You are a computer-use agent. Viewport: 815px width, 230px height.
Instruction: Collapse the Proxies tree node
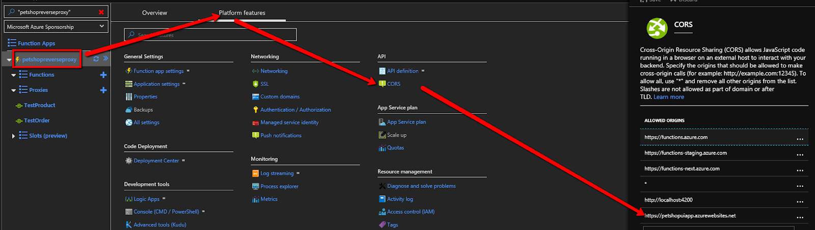click(14, 90)
